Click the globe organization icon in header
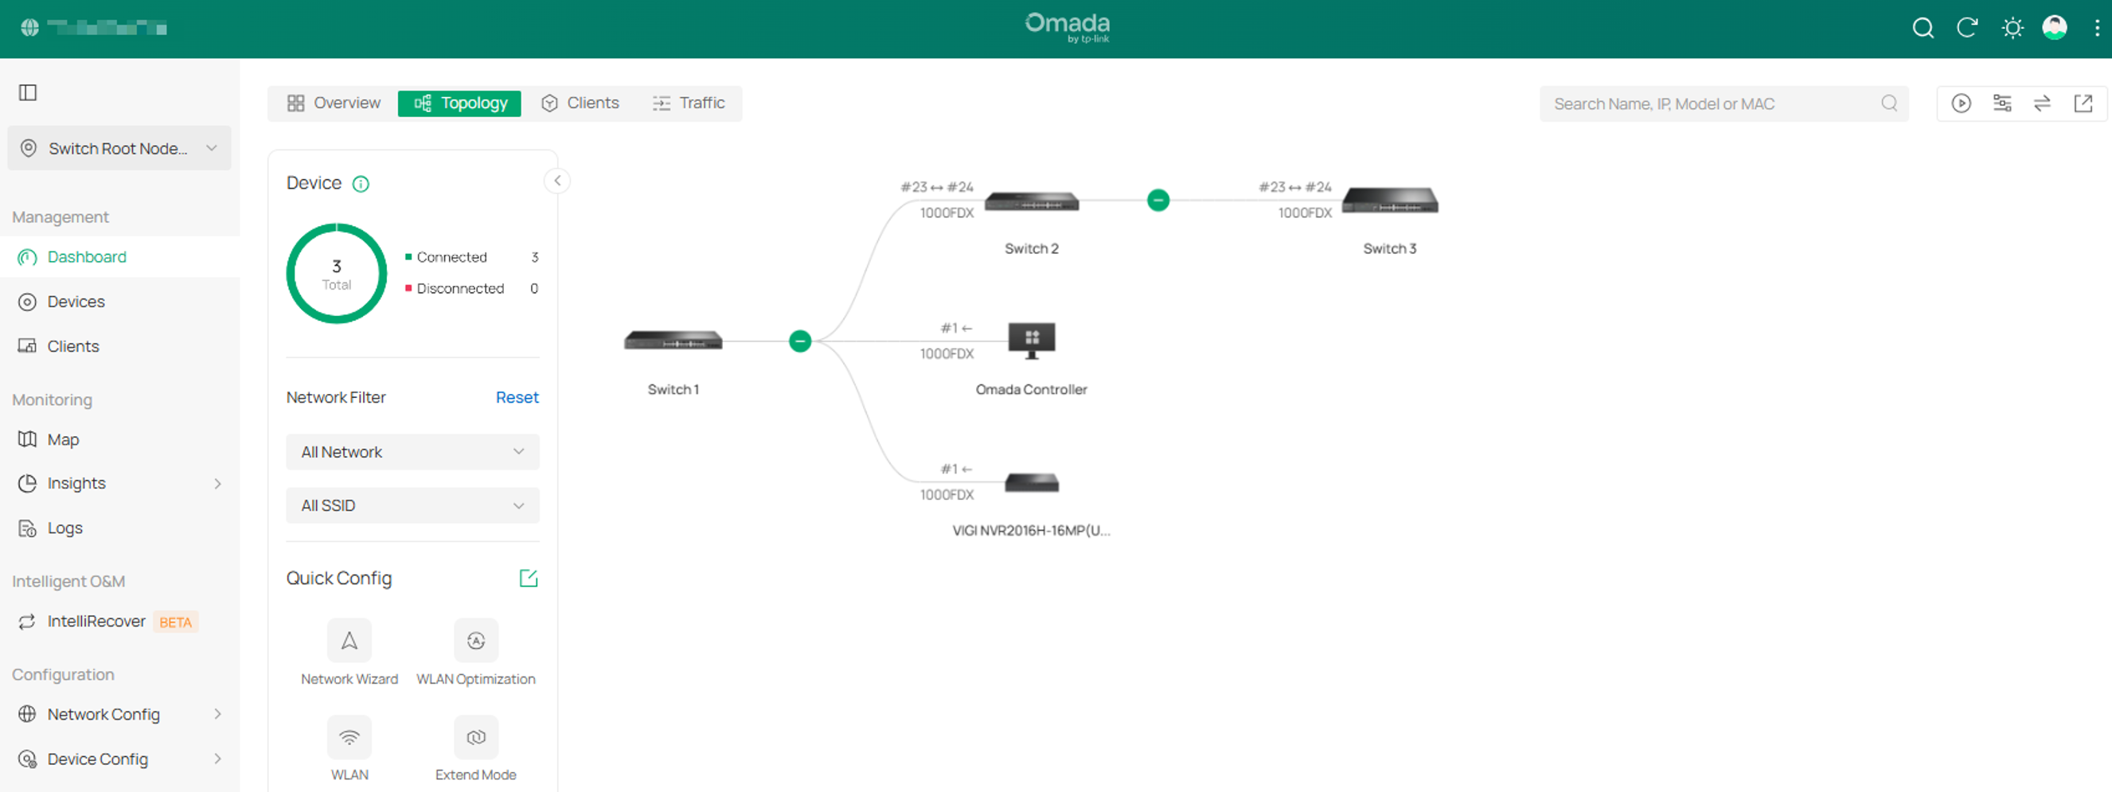This screenshot has width=2112, height=792. coord(29,28)
